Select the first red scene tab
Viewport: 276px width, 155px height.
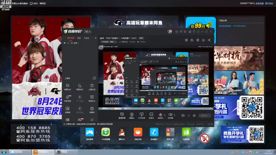click(x=71, y=38)
